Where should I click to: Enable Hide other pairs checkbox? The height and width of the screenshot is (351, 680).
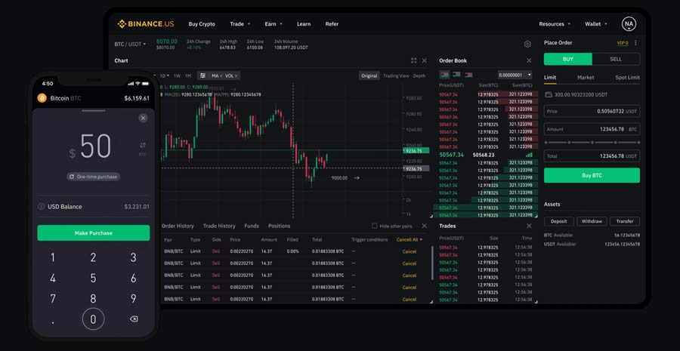tap(375, 226)
